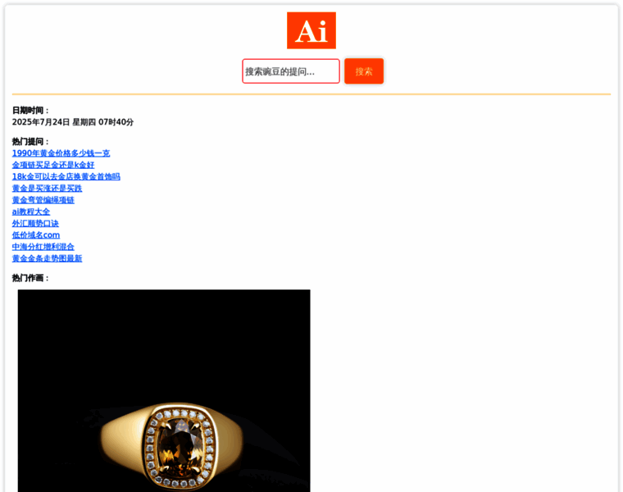Open the 黄金是买涨还是买跌 link
Viewport: 623px width, 492px height.
47,188
